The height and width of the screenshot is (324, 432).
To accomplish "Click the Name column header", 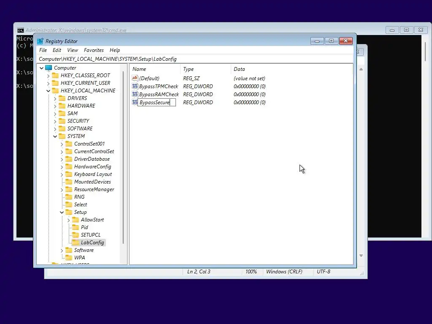I will click(155, 69).
